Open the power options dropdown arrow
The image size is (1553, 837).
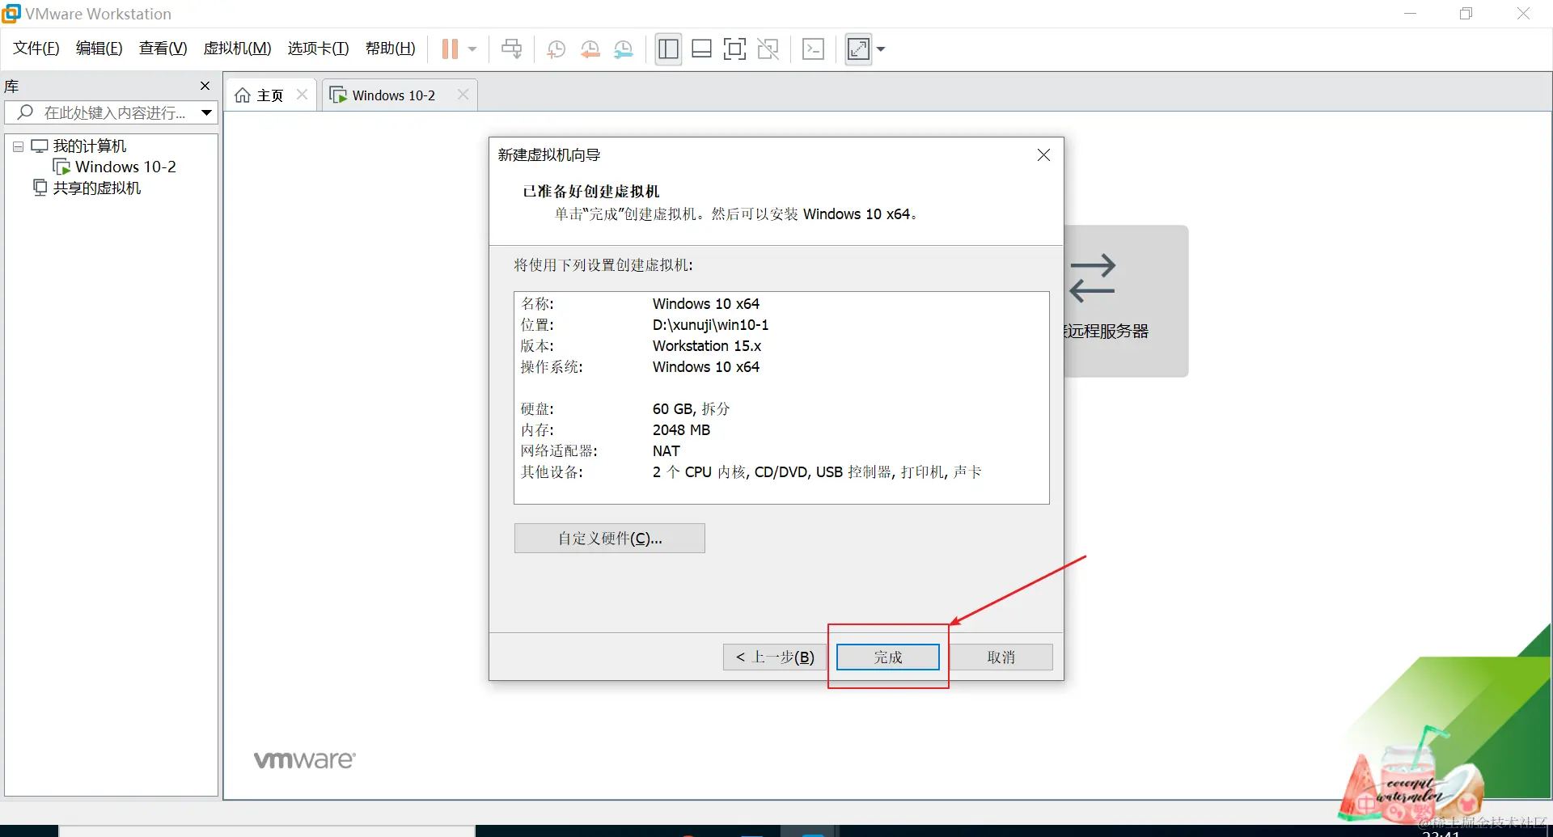tap(472, 49)
